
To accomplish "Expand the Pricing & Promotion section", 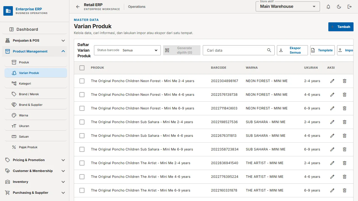I will tap(35, 160).
